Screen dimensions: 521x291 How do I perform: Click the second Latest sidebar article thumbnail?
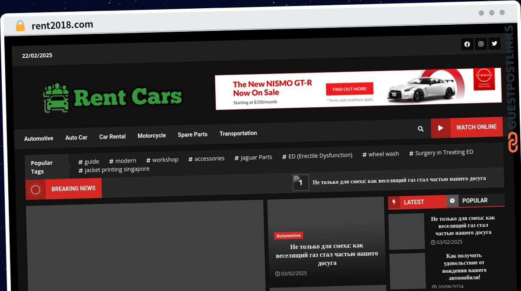click(x=407, y=271)
